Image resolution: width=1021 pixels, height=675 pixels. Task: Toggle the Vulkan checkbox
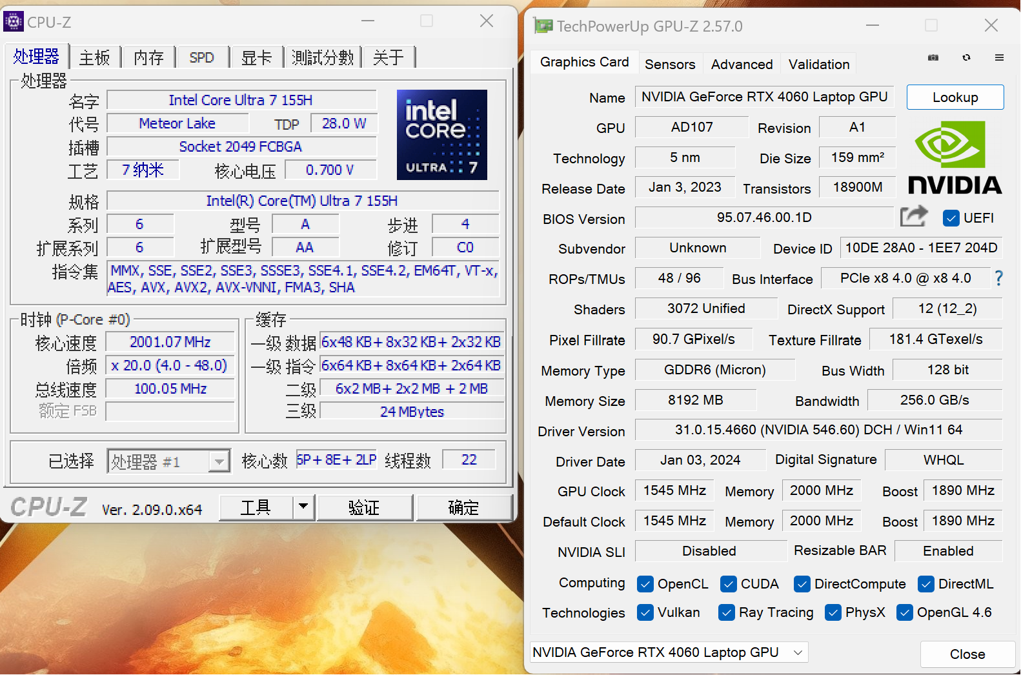coord(645,612)
